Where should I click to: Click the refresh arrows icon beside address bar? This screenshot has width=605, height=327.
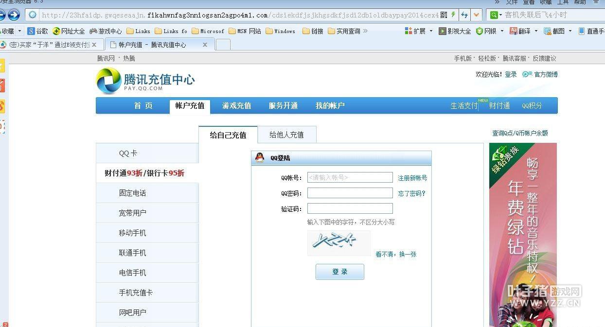coord(464,15)
